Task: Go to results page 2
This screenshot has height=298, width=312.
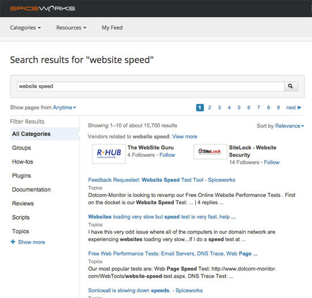Action: pos(209,107)
